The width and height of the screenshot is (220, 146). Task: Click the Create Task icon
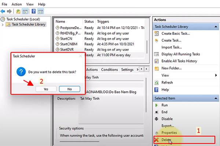[157, 41]
